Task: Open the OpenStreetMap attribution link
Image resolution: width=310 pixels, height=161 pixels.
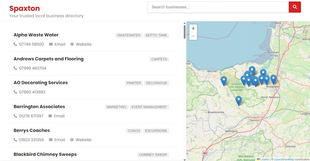Action: [284, 159]
